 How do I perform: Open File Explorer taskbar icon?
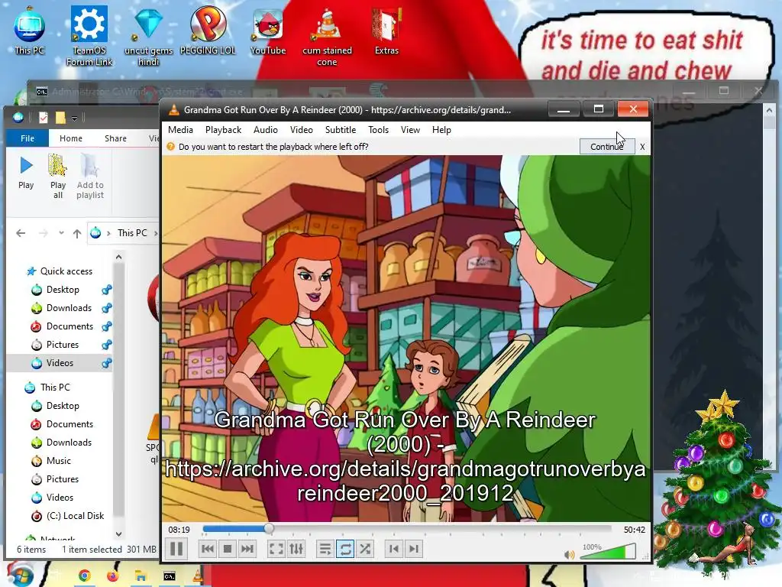141,576
